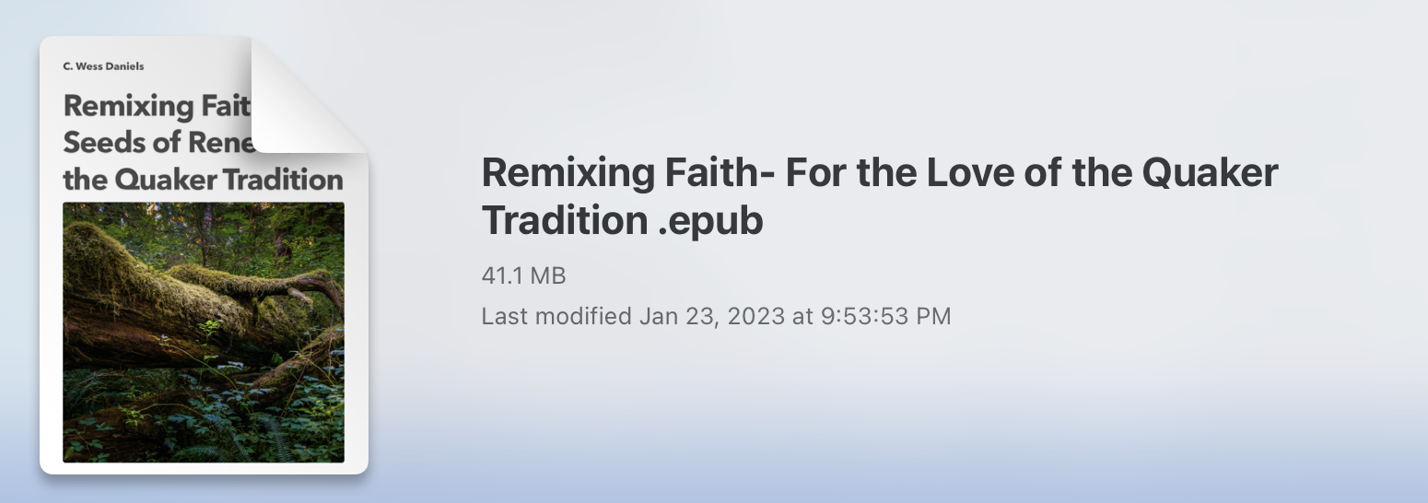Click the white margin beneath the cover photo
This screenshot has height=503, width=1428.
pos(204,468)
